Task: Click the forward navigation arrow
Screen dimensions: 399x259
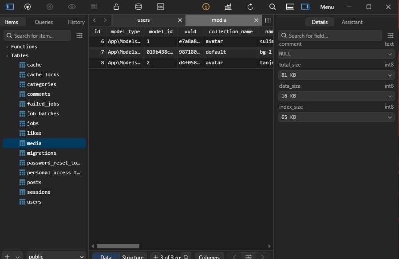Action: pyautogui.click(x=105, y=20)
